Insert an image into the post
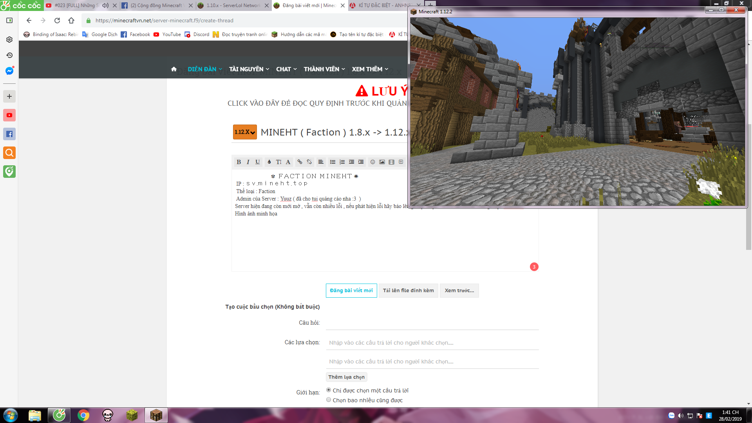Image resolution: width=752 pixels, height=423 pixels. pos(382,162)
